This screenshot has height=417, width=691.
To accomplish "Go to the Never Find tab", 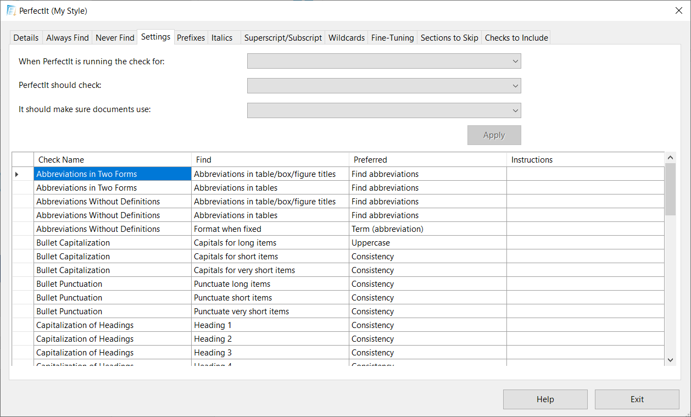I will [x=115, y=38].
